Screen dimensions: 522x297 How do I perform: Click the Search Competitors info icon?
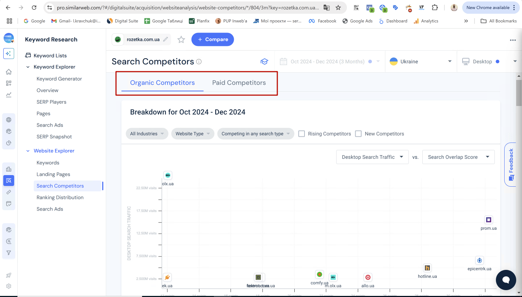pyautogui.click(x=199, y=61)
